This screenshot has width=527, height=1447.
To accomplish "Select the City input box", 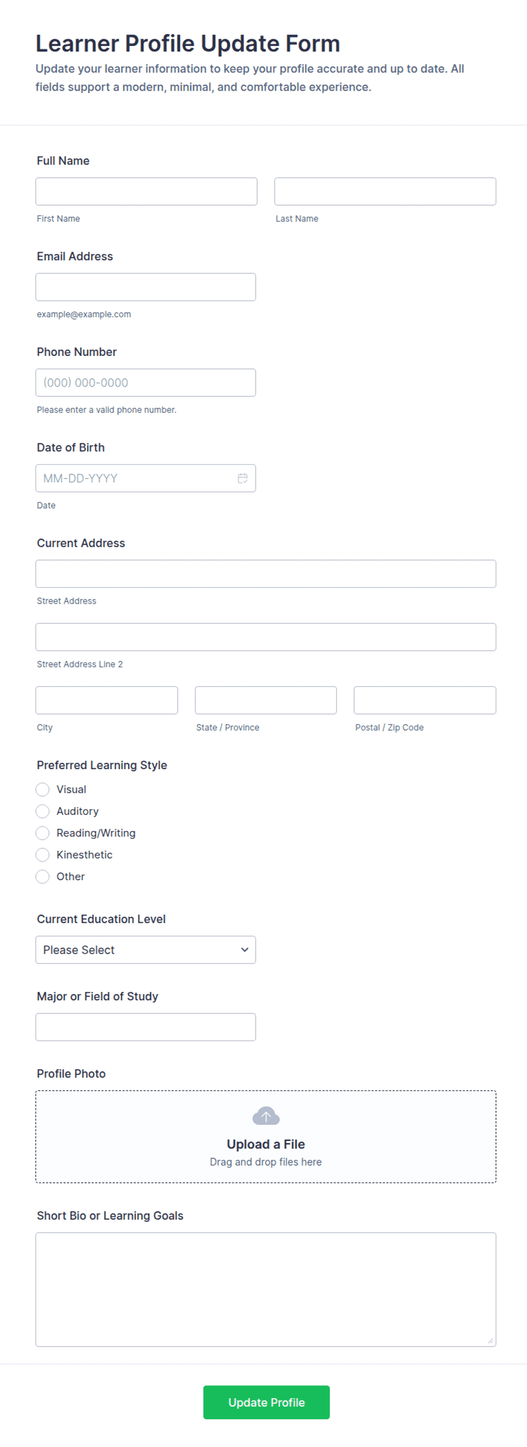I will click(107, 699).
